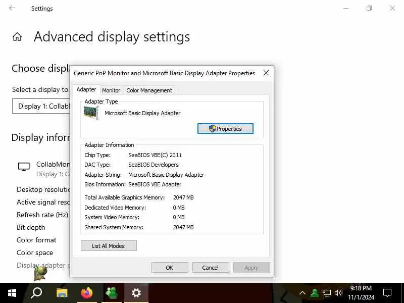The image size is (404, 303).
Task: Click the 'Color space' label in Settings
Action: pyautogui.click(x=35, y=253)
